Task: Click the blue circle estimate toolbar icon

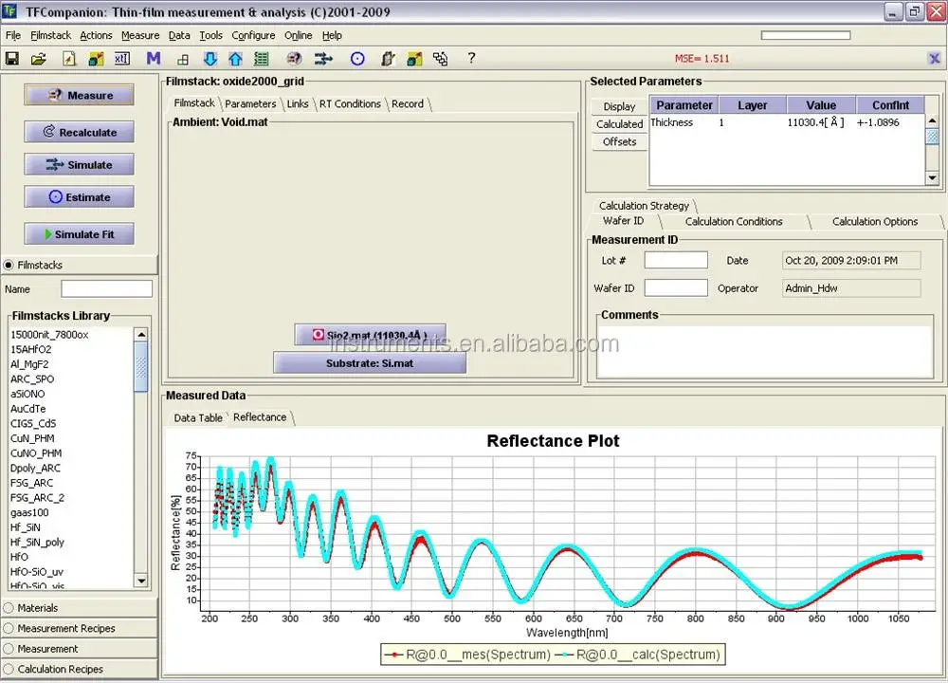Action: tap(357, 59)
